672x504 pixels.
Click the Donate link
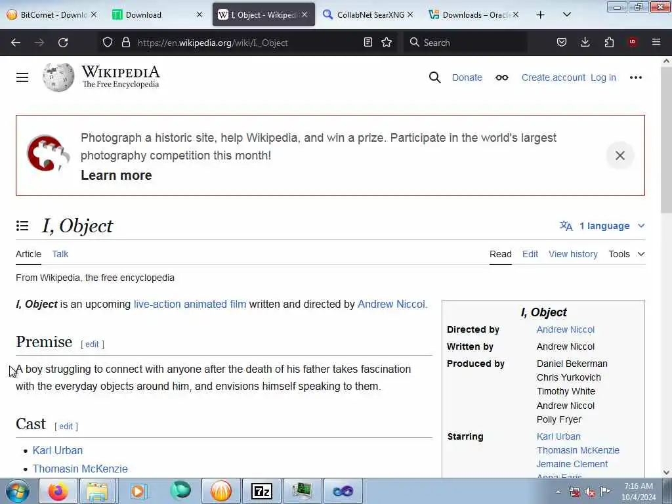click(x=467, y=77)
